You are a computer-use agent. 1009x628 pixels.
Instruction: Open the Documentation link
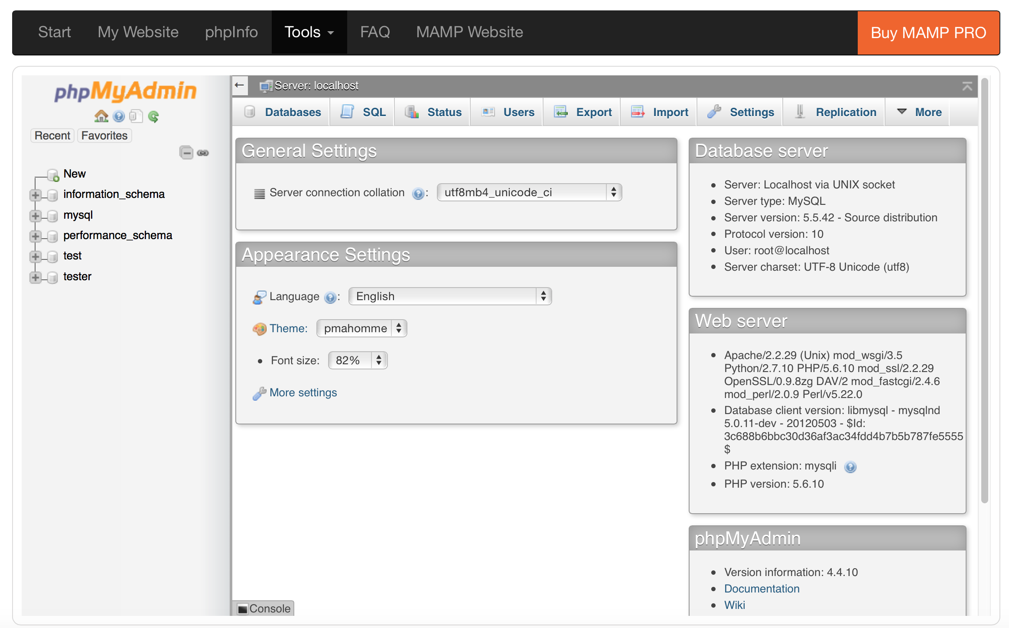click(x=762, y=589)
